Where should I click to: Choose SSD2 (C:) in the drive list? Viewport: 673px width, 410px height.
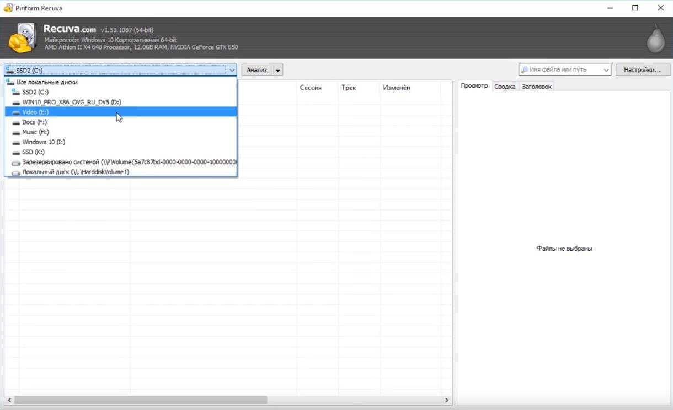[121, 92]
